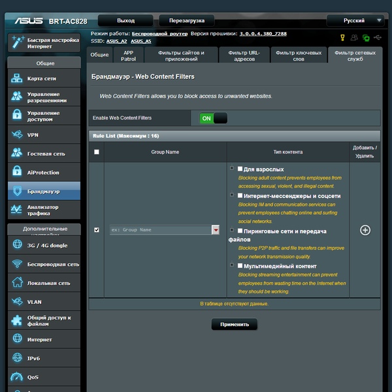Check the select-all checkbox in Rule List header
392x392 pixels.
click(x=97, y=152)
